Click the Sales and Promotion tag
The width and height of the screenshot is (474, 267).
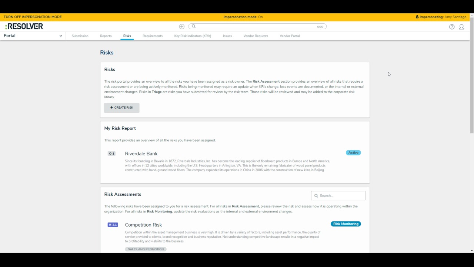coord(146,249)
